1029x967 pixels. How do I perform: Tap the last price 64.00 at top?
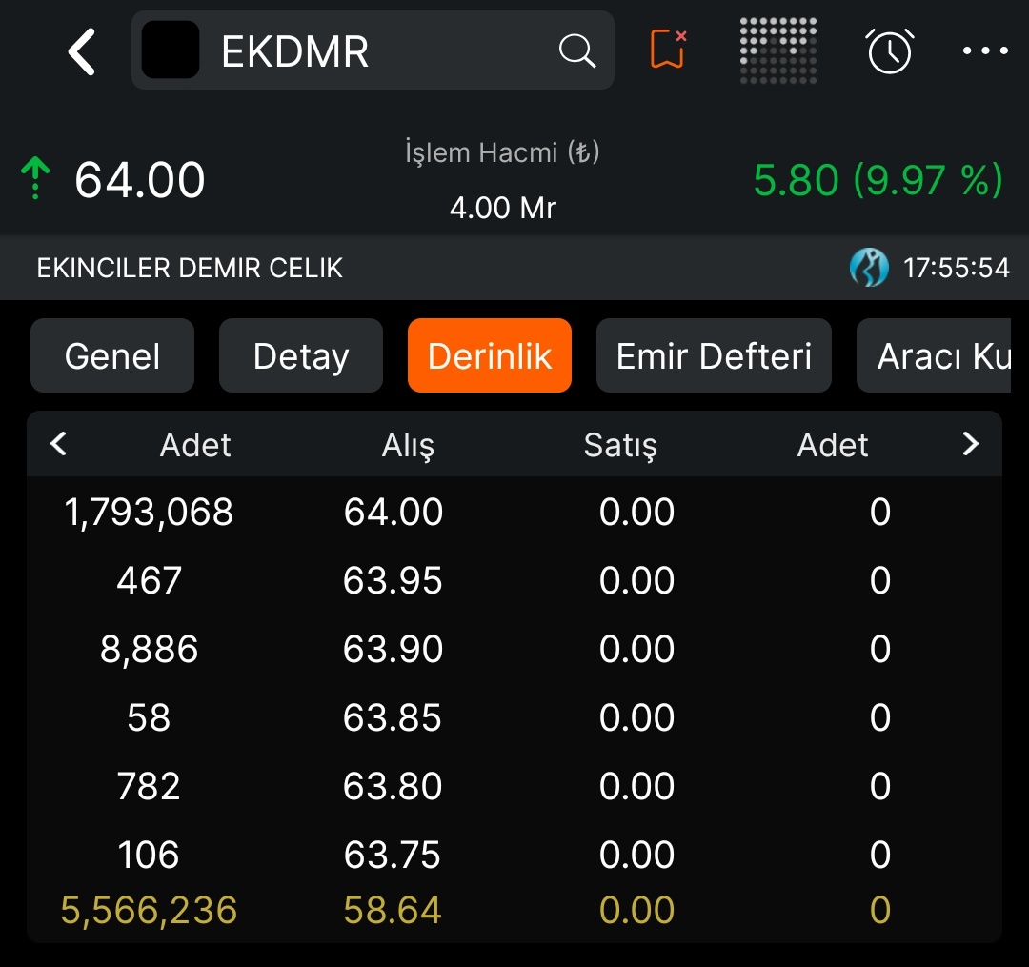tap(140, 180)
